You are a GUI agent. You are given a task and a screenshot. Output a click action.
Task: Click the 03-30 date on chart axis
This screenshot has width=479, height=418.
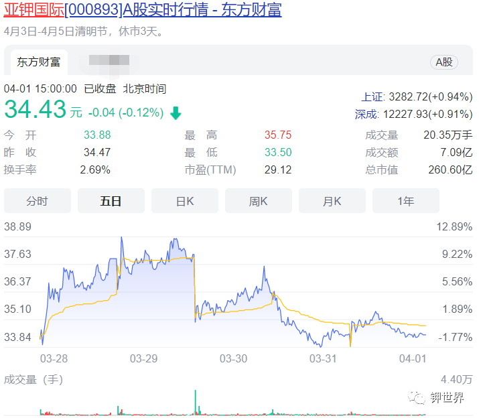(233, 358)
